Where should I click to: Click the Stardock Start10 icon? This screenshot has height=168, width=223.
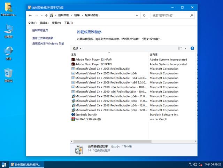tap(73, 114)
